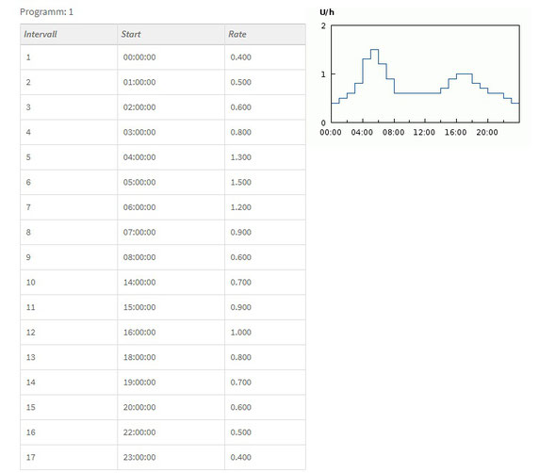This screenshot has height=473, width=539.
Task: Click the chart peak near 05:00
Action: click(374, 50)
